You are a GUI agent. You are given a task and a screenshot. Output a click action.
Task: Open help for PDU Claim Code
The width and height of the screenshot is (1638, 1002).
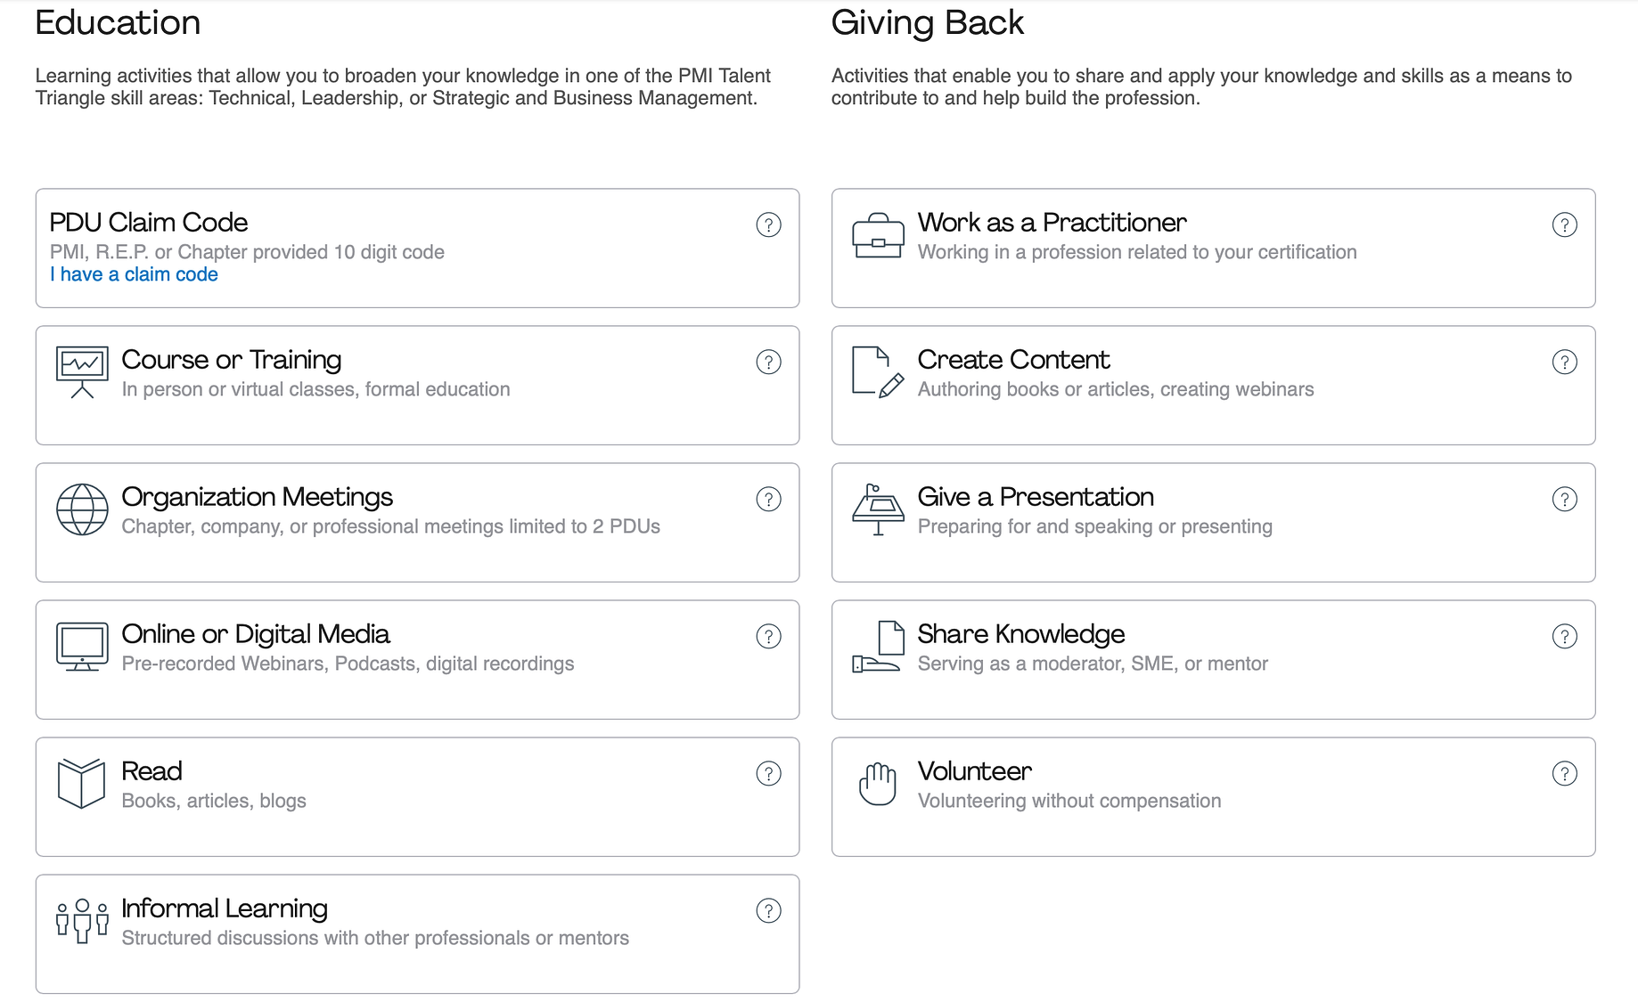[768, 224]
